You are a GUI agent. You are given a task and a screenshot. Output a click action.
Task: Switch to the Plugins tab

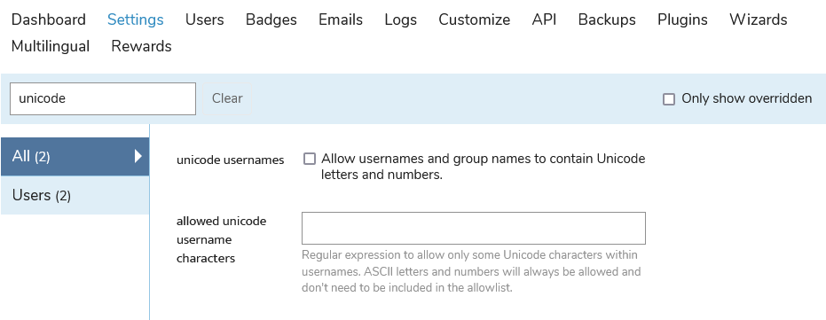tap(682, 20)
